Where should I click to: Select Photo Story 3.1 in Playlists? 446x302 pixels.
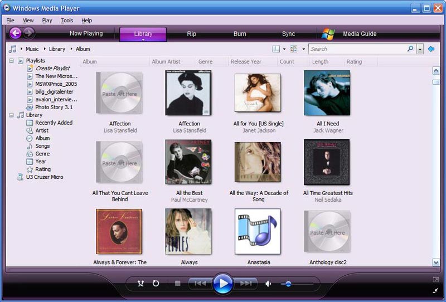coord(54,107)
